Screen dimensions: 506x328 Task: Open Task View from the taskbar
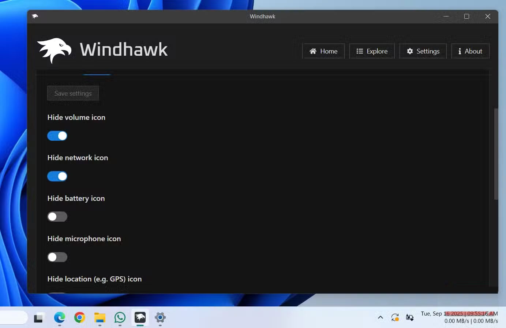pos(39,318)
